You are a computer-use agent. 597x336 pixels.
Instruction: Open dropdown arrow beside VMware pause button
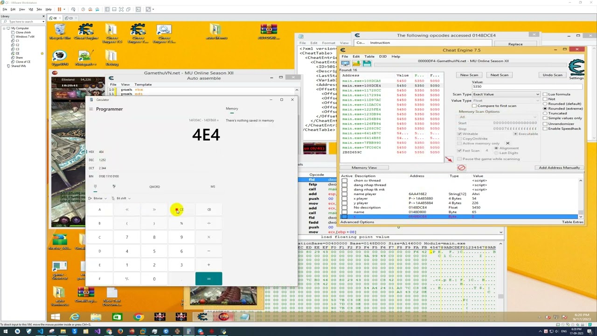[x=64, y=9]
